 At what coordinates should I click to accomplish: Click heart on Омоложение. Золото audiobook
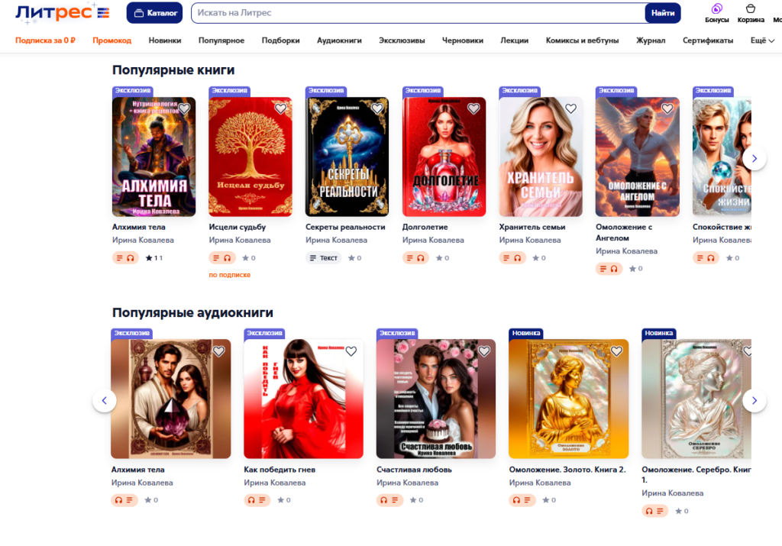click(616, 351)
